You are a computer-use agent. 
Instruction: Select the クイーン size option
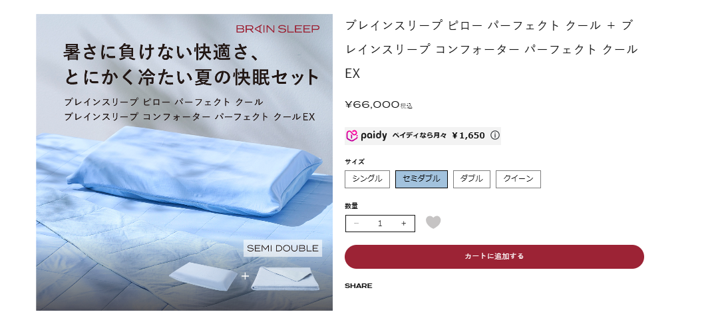point(518,179)
